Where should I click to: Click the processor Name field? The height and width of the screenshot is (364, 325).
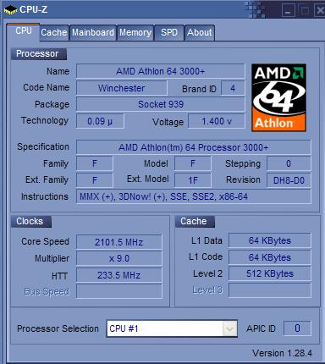pos(161,71)
